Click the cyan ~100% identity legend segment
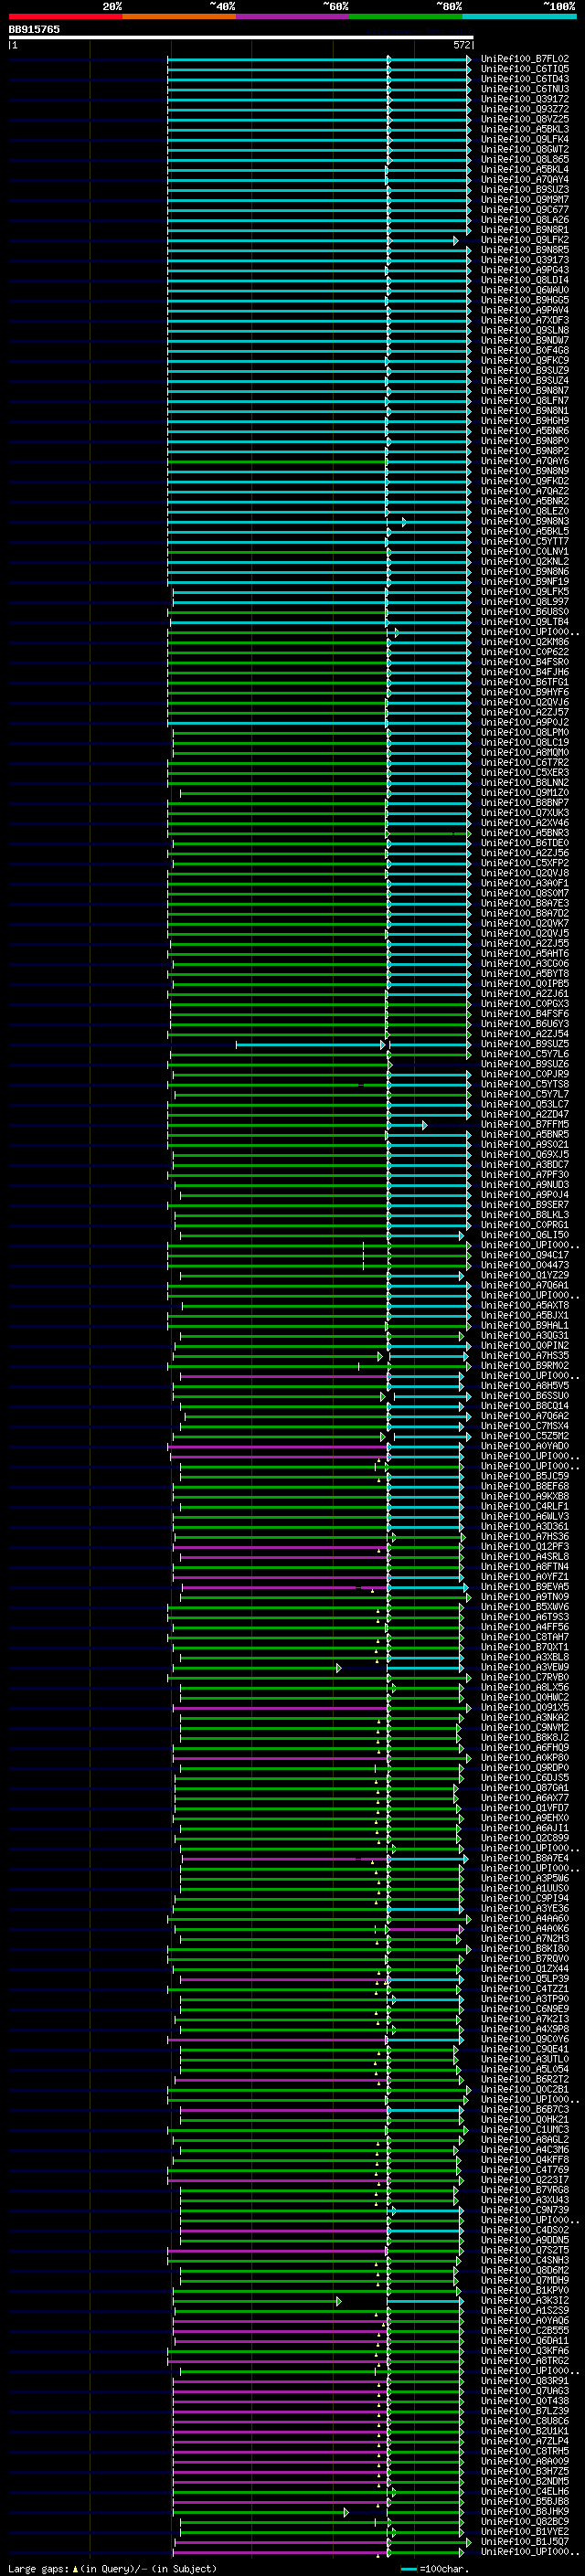 [518, 16]
